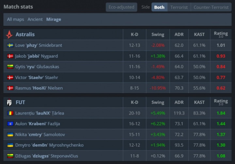The width and height of the screenshot is (235, 164).
Task: Click the FUT team logo icon
Action: click(9, 102)
